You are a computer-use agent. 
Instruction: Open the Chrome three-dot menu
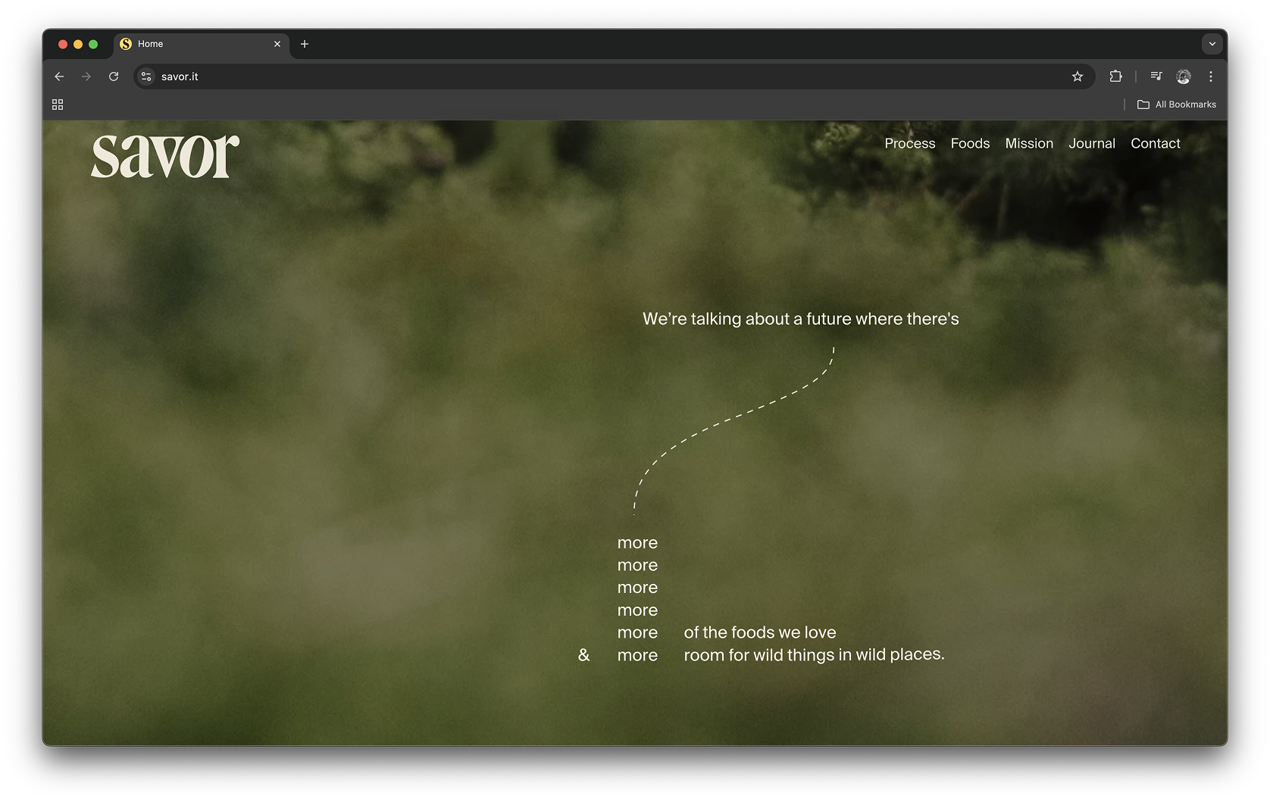click(x=1211, y=76)
